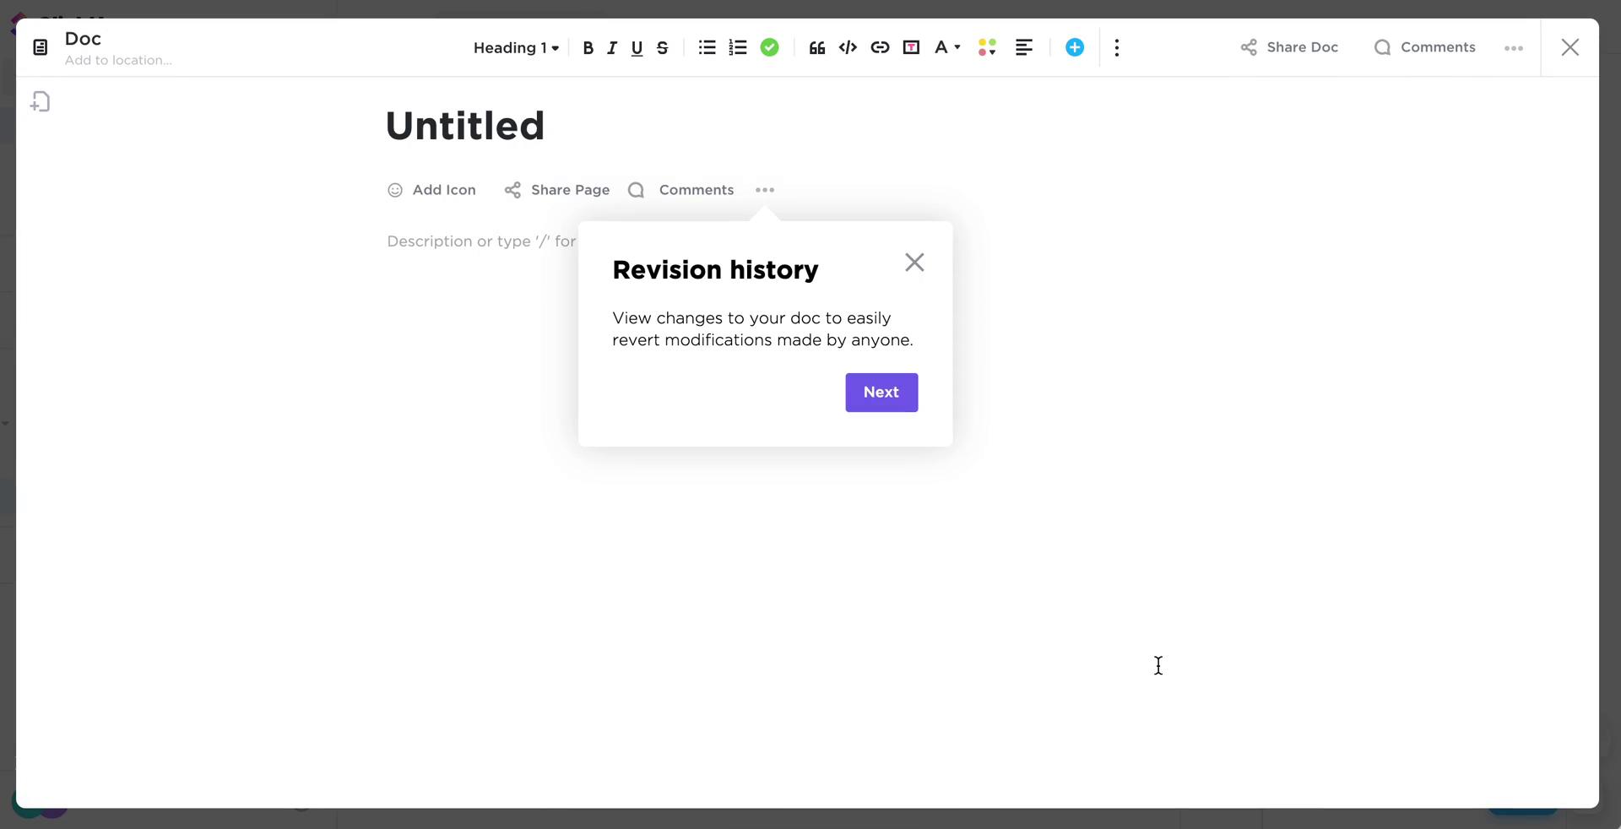Click Share Doc in the header
The width and height of the screenshot is (1621, 829).
pos(1289,47)
